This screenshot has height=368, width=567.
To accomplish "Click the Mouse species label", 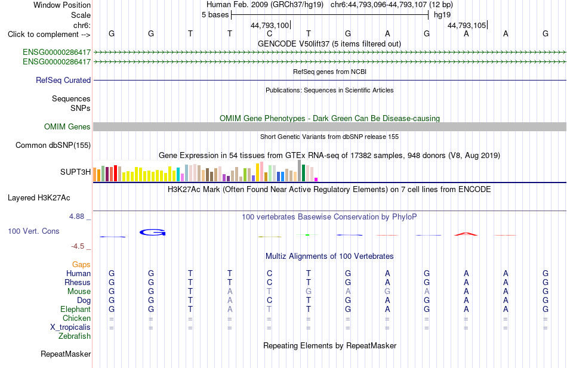I will tap(79, 292).
